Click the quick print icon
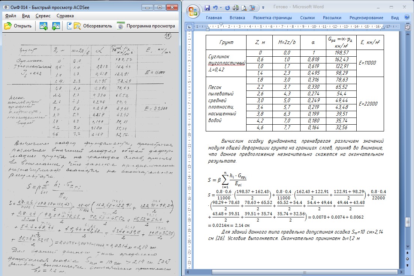The width and height of the screenshot is (414, 276). coord(236,8)
